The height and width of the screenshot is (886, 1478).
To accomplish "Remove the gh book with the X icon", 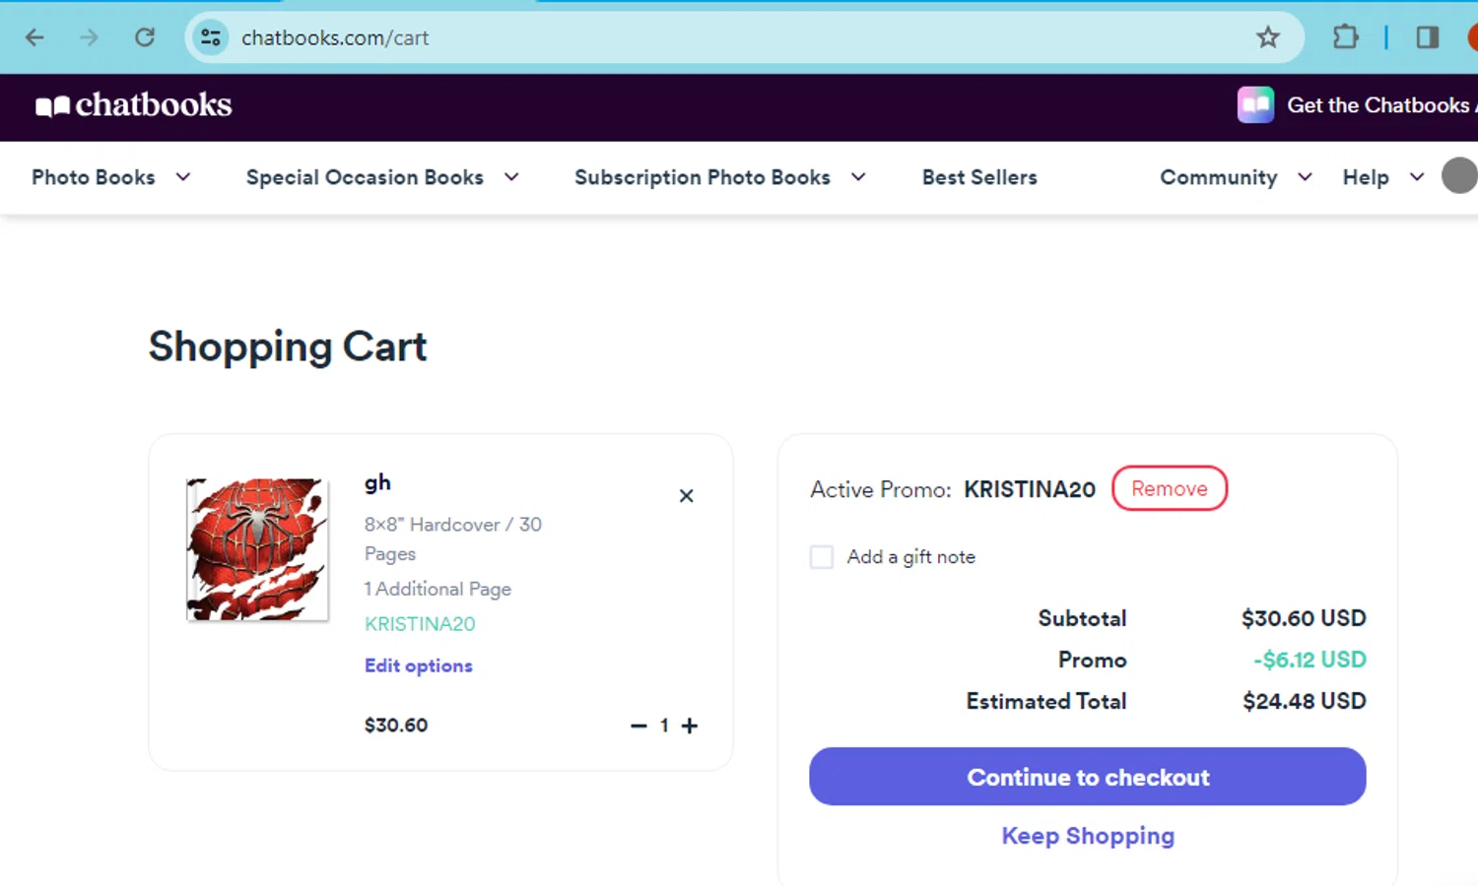I will coord(687,496).
